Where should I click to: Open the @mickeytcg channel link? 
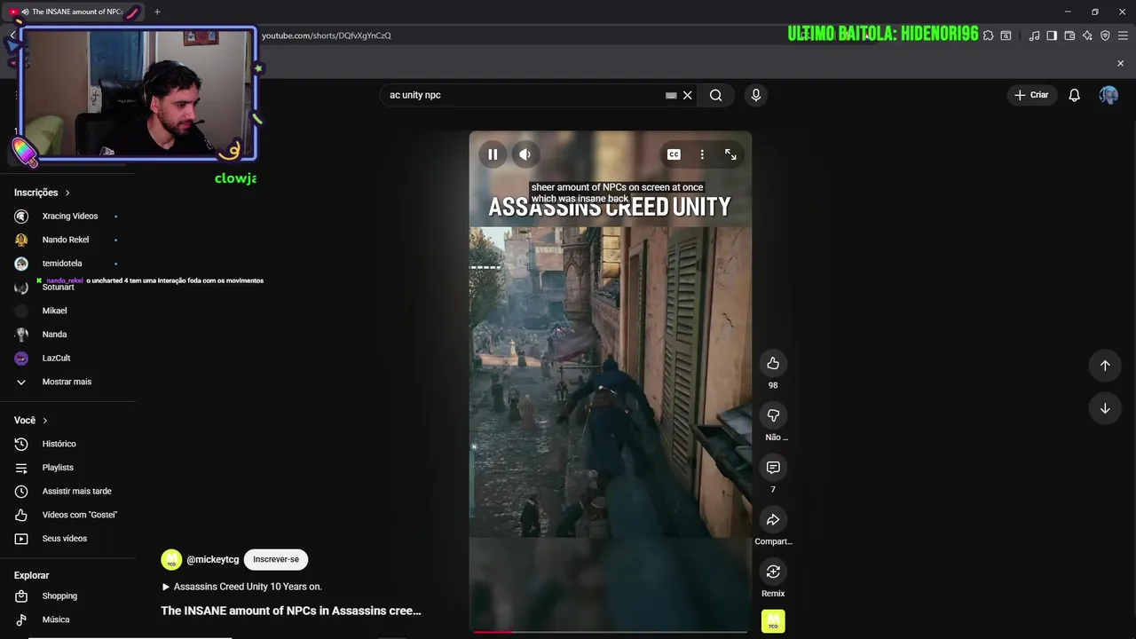coord(213,559)
